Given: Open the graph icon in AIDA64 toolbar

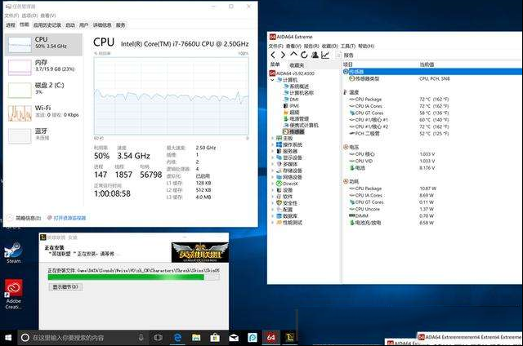Looking at the screenshot, I should (325, 55).
